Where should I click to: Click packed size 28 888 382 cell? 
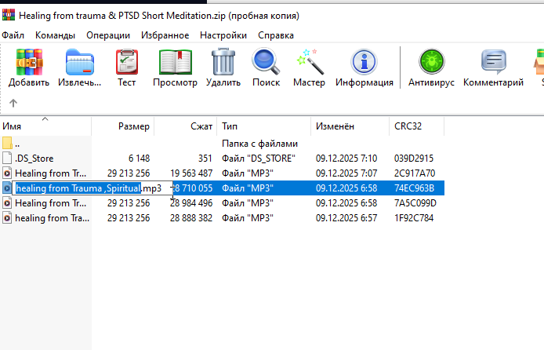(x=191, y=217)
